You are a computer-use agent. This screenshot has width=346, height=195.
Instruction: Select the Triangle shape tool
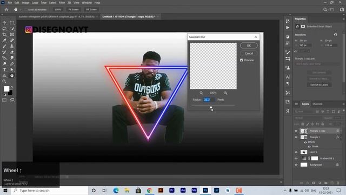4,76
